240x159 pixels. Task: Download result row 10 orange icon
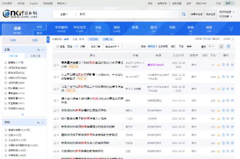click(x=218, y=151)
